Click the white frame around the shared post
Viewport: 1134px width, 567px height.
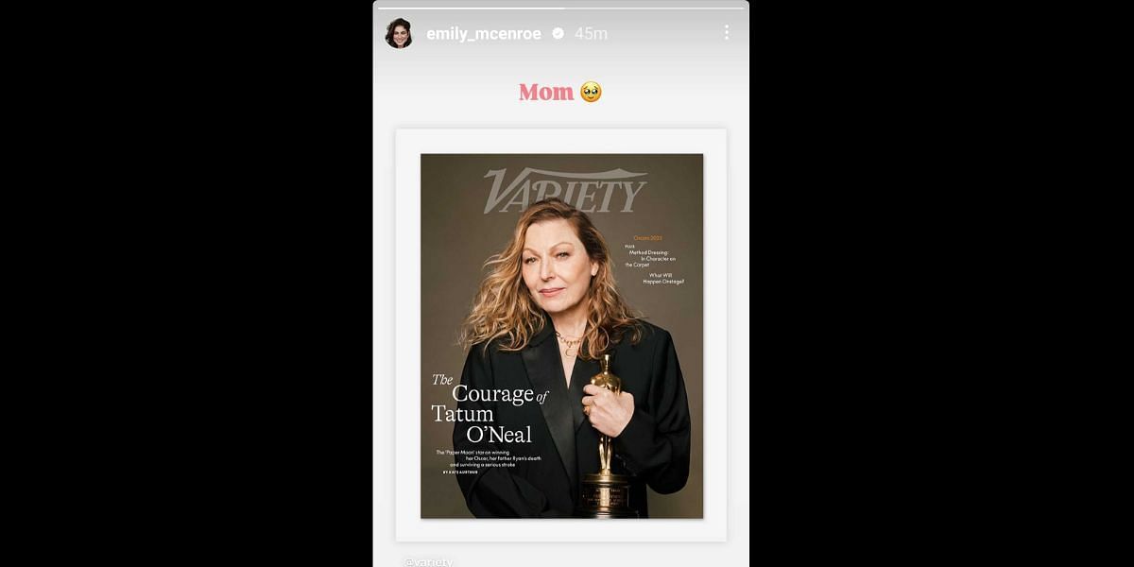[561, 141]
